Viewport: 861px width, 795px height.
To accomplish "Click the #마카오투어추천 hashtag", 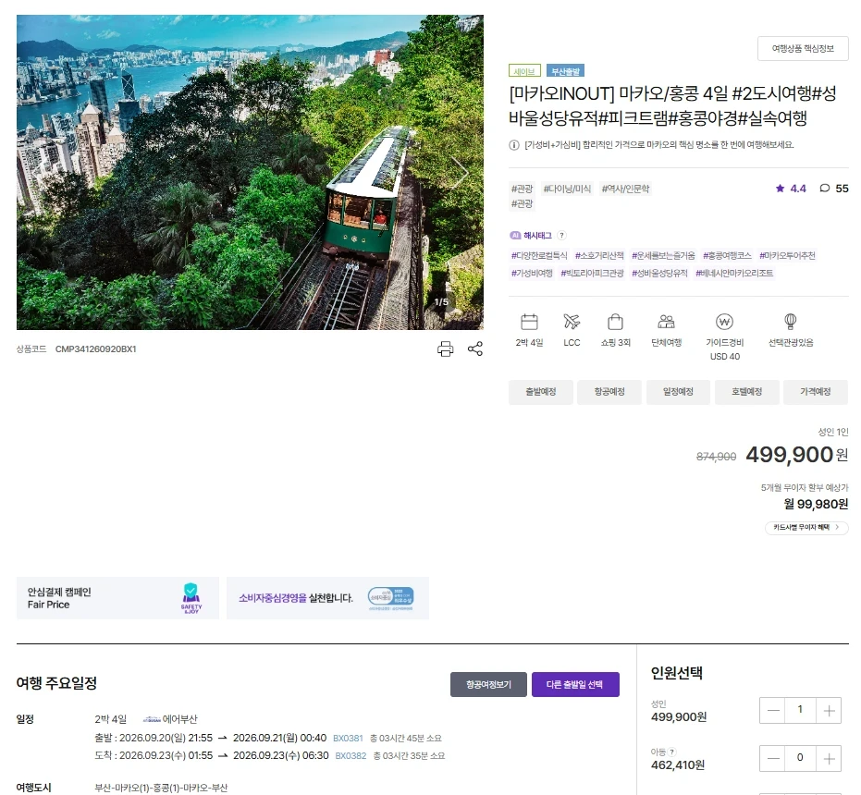I will pyautogui.click(x=787, y=256).
